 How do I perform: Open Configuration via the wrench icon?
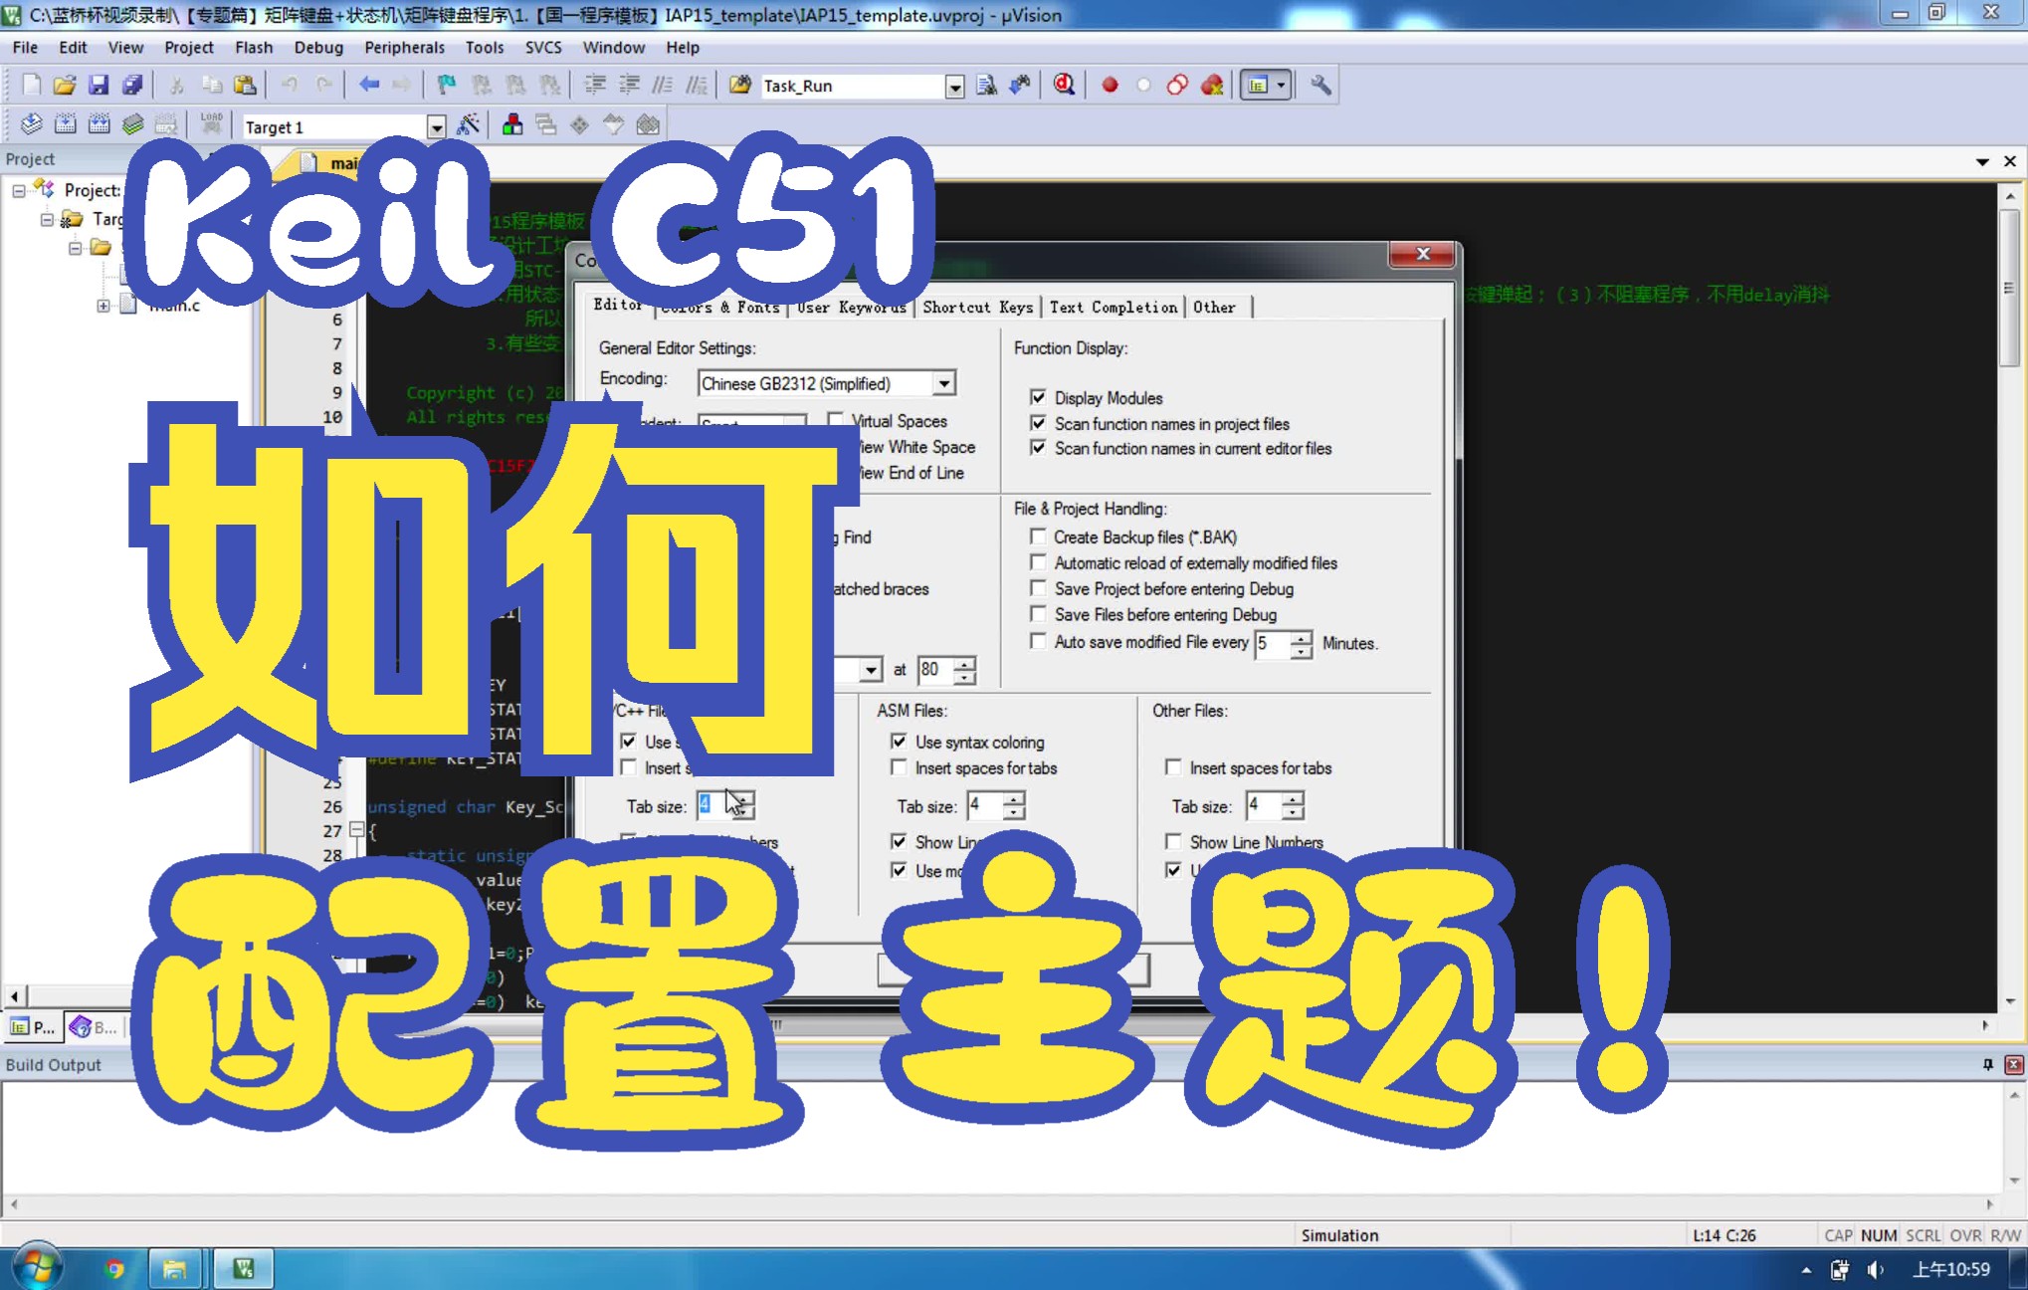click(1320, 86)
